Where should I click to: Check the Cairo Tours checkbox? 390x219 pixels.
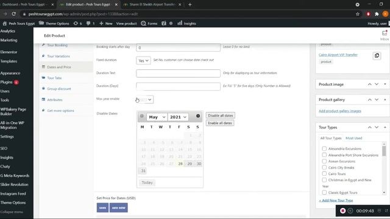pos(324,173)
